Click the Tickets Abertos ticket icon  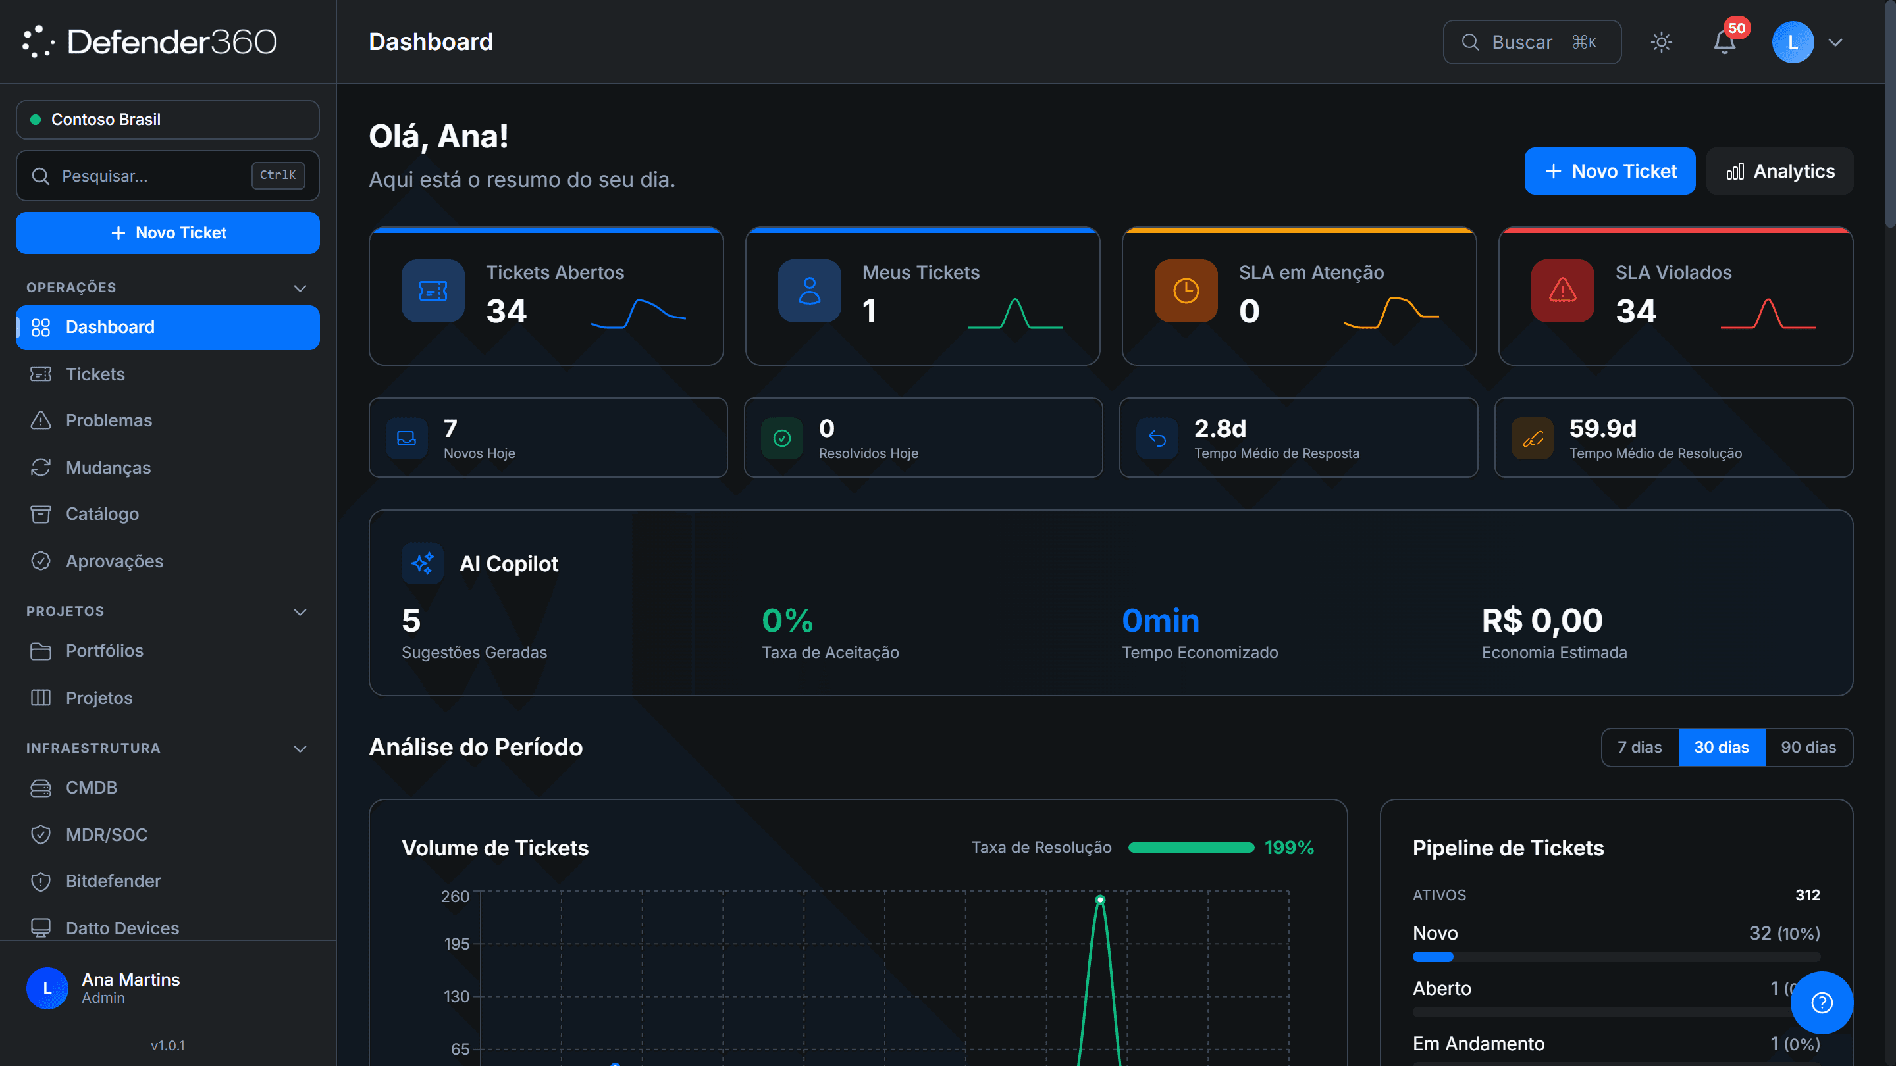pos(433,291)
